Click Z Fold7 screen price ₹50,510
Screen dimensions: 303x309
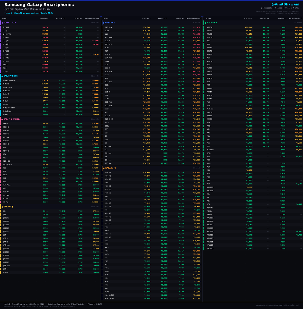45,27
